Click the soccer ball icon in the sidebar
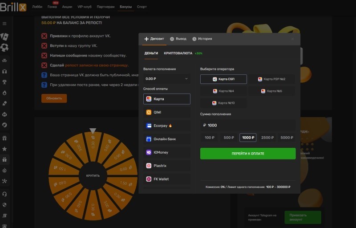 point(4,48)
